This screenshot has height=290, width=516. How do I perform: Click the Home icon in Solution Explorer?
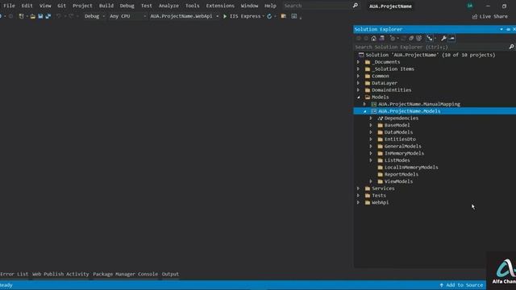(x=373, y=39)
